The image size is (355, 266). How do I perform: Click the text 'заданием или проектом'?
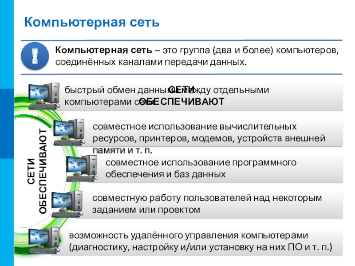[146, 210]
